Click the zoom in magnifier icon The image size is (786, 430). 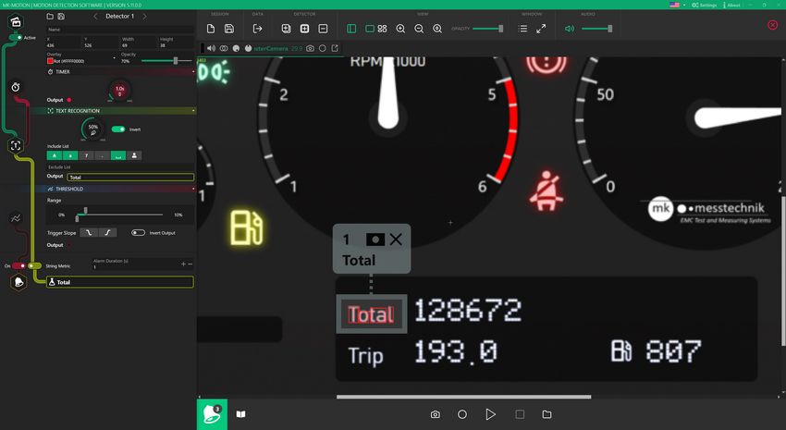(400, 29)
